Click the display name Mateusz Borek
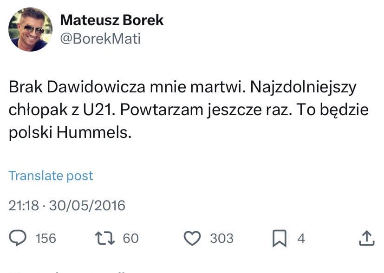The height and width of the screenshot is (273, 384). point(112,20)
